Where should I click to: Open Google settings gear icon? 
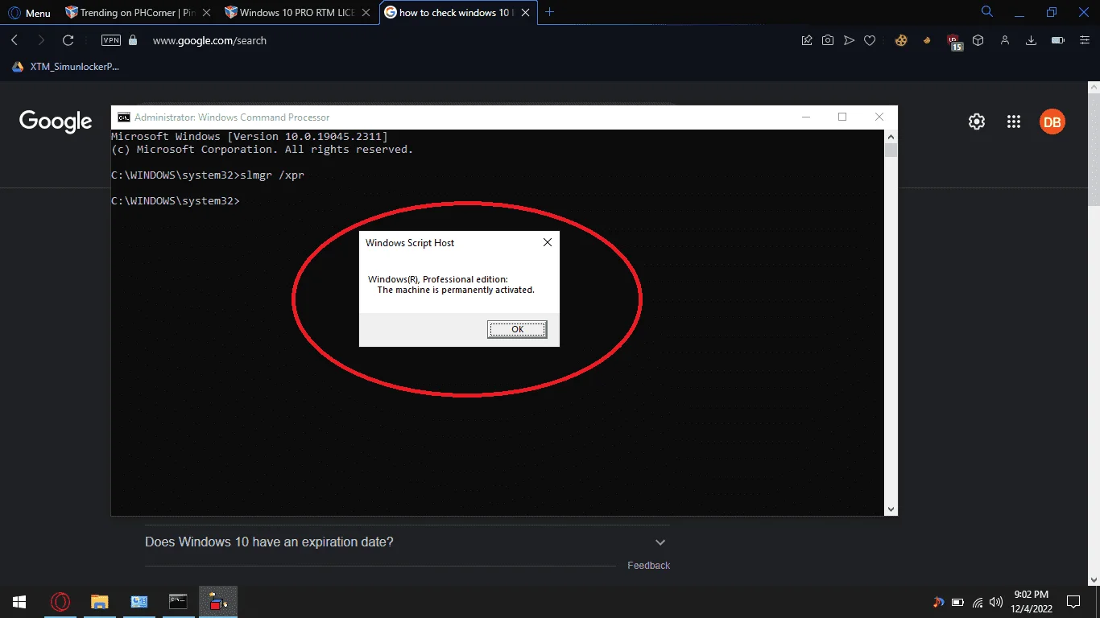pos(977,122)
